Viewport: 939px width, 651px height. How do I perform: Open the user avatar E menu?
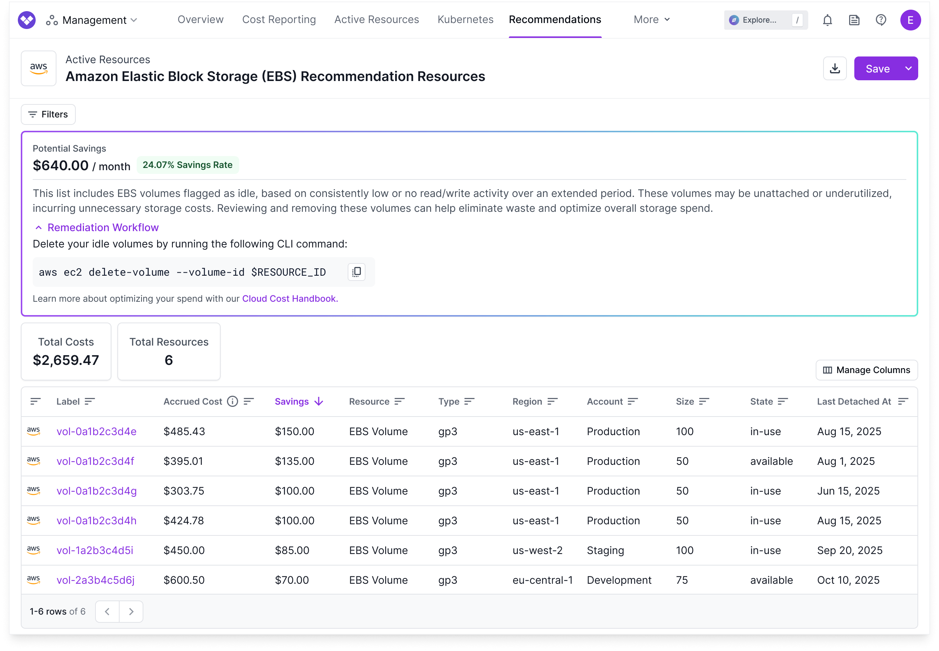tap(910, 20)
